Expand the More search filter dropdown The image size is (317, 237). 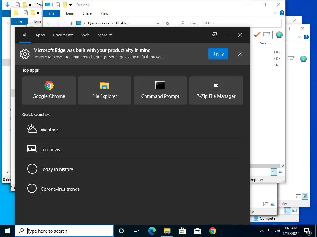(105, 35)
